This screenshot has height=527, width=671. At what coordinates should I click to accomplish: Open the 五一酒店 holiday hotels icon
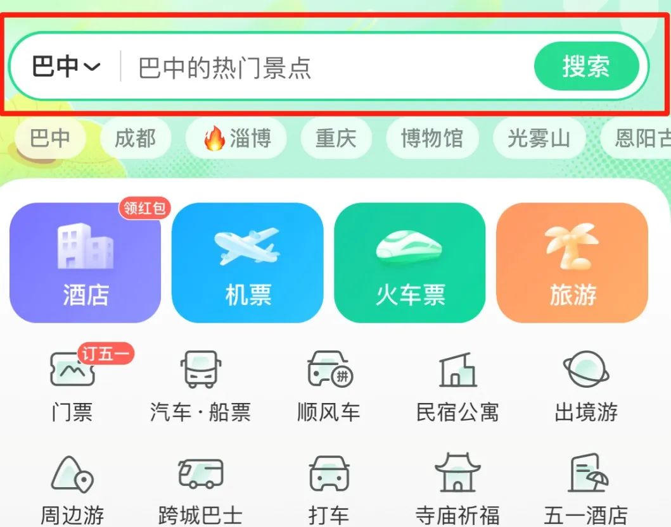point(586,490)
